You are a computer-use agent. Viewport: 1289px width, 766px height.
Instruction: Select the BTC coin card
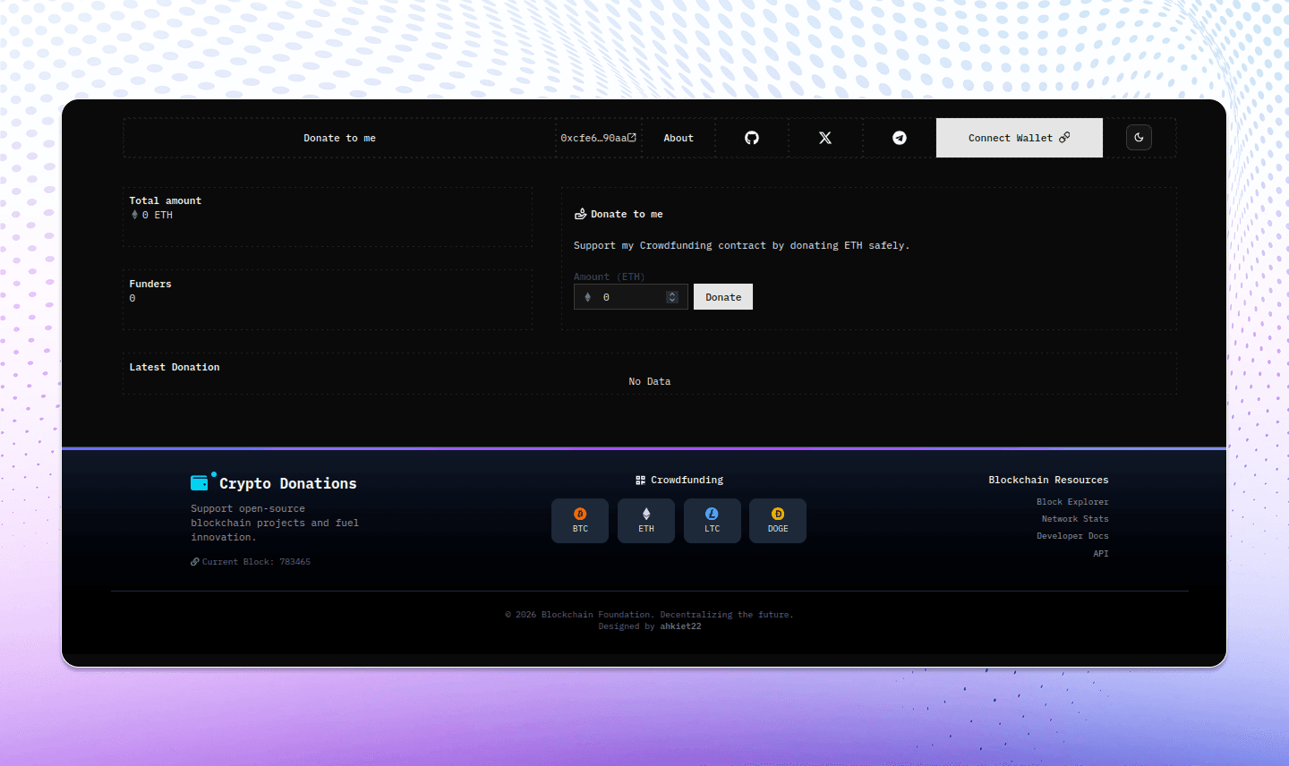pos(580,521)
